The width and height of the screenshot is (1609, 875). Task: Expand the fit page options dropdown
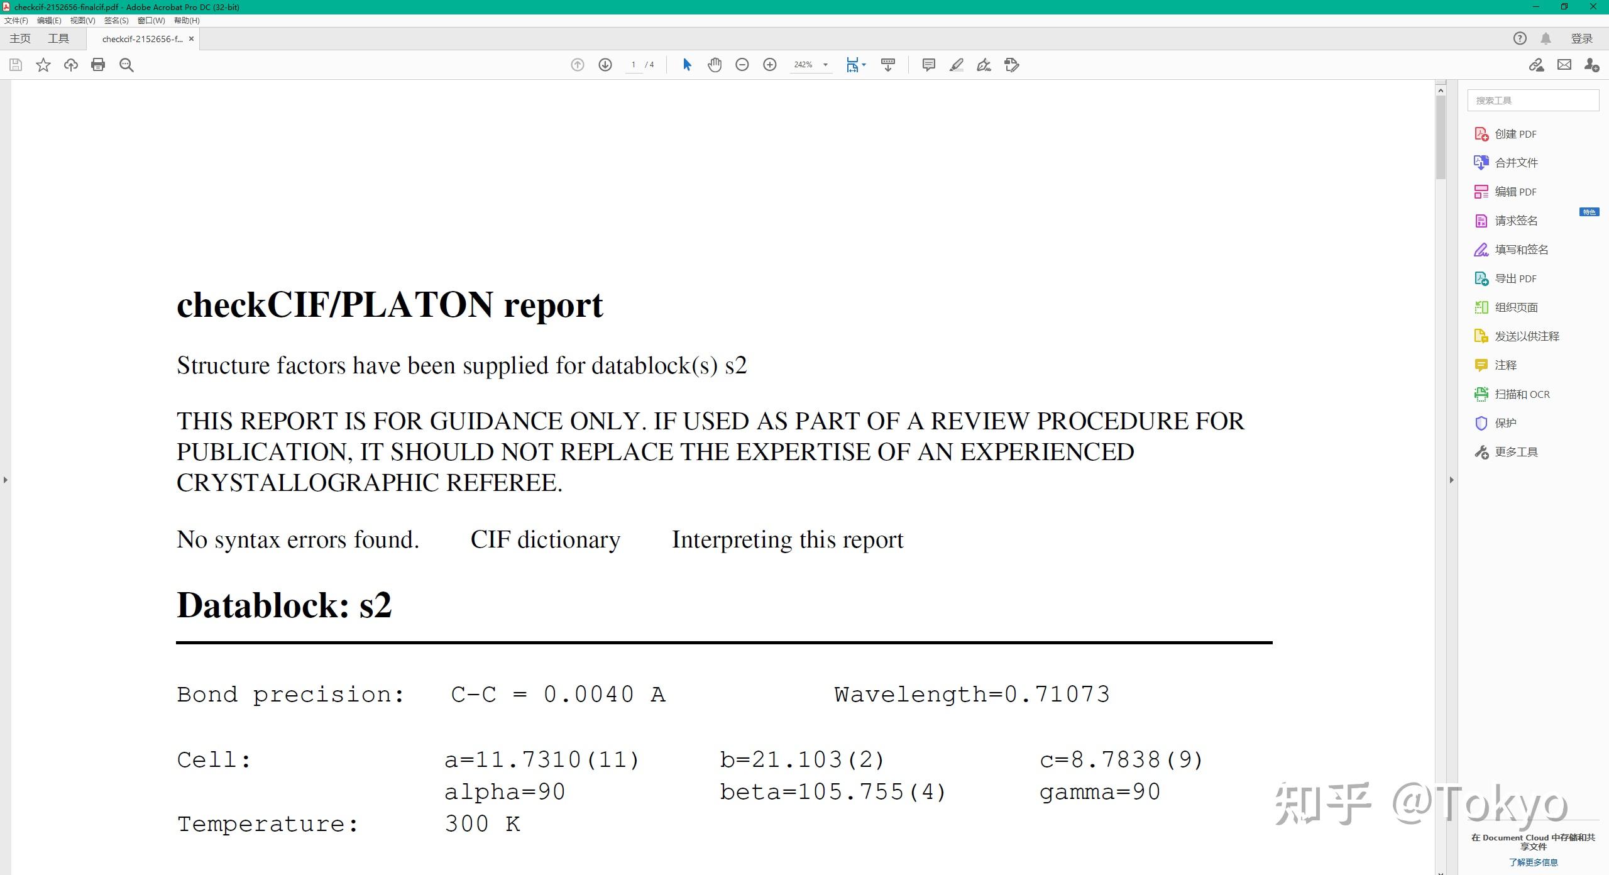pos(864,65)
